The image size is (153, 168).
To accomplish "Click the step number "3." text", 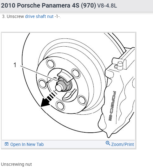I will click(x=4, y=16).
